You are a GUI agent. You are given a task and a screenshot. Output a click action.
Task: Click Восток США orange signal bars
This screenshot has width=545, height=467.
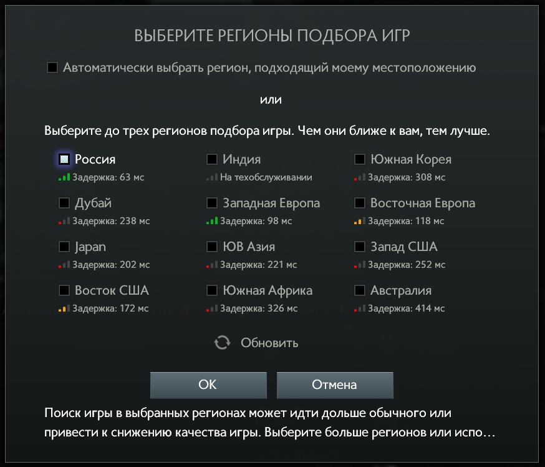(x=64, y=308)
